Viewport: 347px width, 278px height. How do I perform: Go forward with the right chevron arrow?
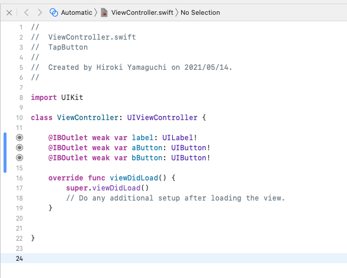click(40, 12)
